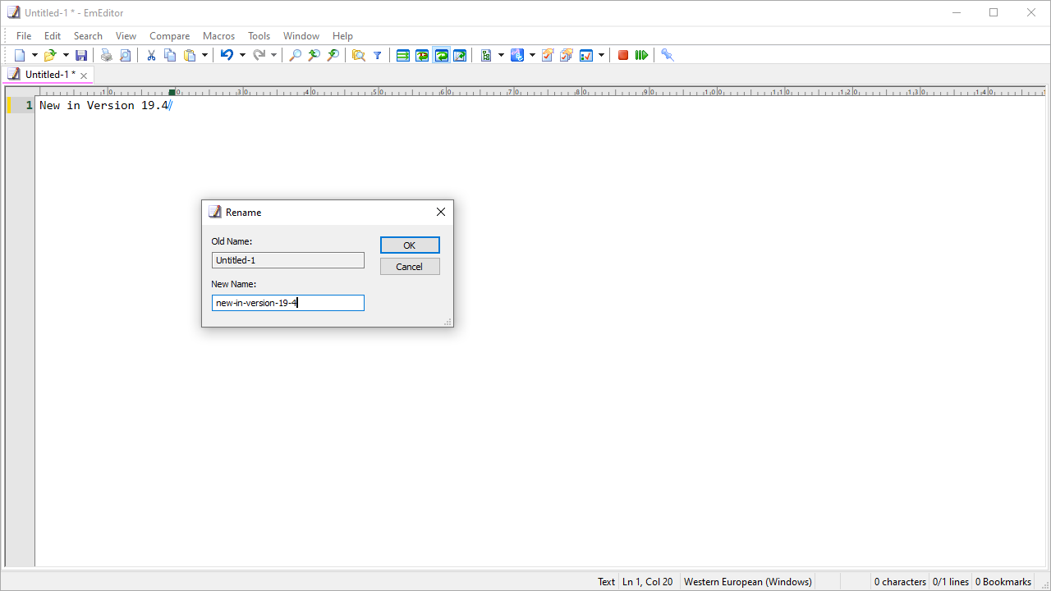Click Ln 1, Col 20 in the status bar
Screen dimensions: 1051x591
pos(648,582)
